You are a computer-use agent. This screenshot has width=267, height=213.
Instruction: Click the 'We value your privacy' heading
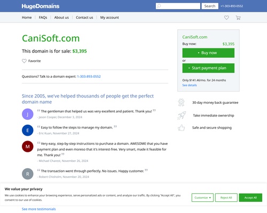[23, 189]
